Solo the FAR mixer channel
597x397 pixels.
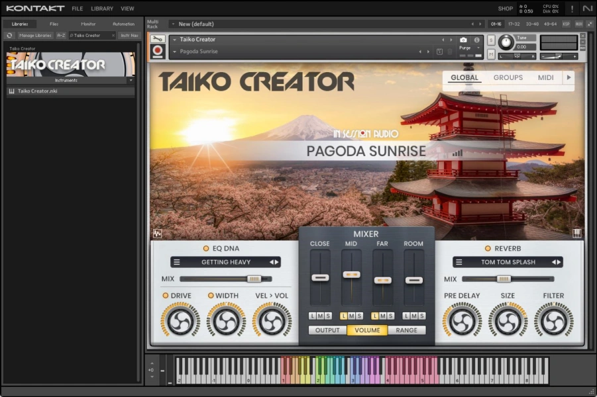(x=390, y=316)
